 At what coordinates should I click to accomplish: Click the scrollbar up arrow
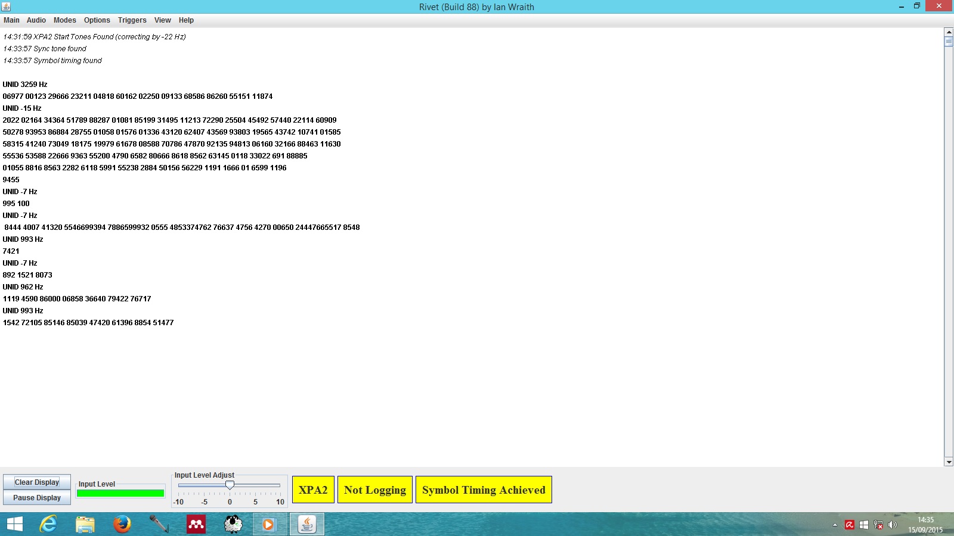tap(949, 32)
